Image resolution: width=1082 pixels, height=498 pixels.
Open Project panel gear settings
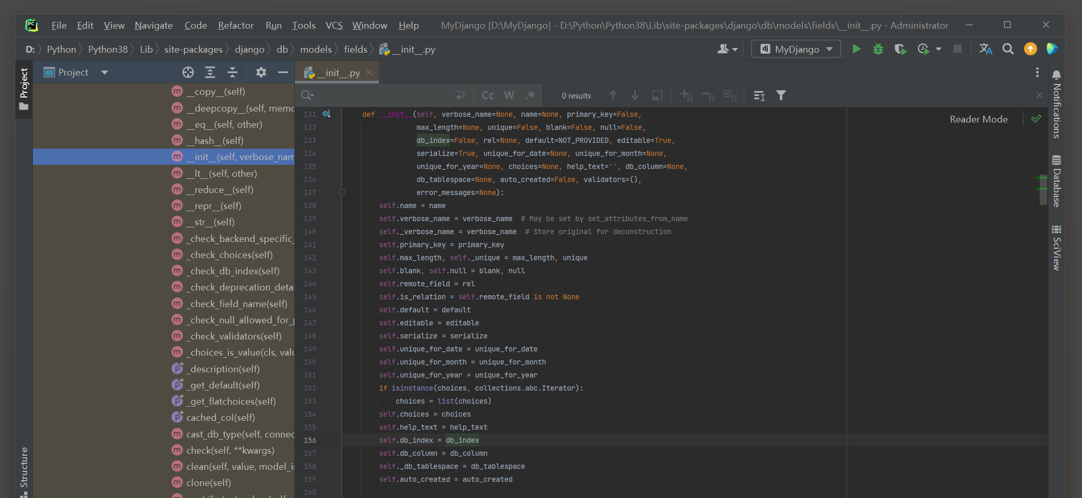pos(261,72)
